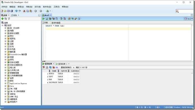Click the refresh icon in the query result toolbar

[50, 67]
